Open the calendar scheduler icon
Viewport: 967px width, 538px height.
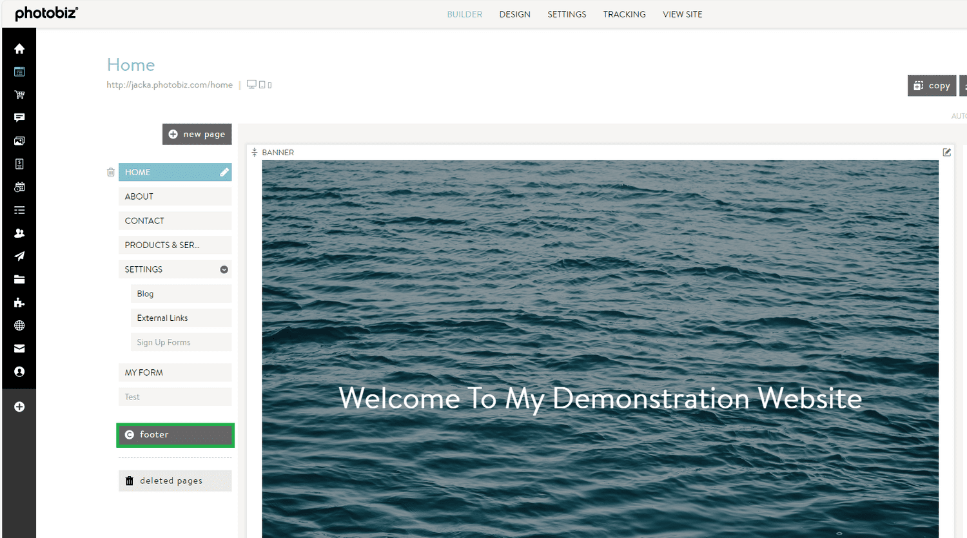click(x=19, y=187)
